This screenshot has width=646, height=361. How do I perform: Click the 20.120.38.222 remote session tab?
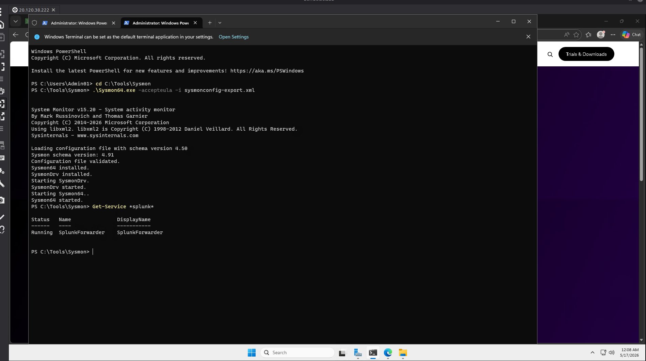point(34,10)
